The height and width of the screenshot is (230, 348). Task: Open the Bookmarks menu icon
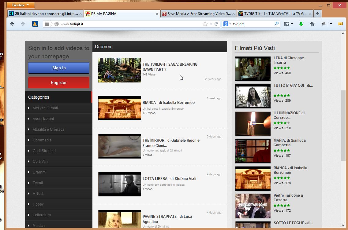287,24
